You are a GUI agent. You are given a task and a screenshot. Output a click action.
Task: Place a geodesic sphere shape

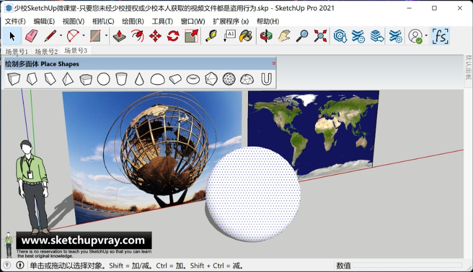(x=229, y=79)
